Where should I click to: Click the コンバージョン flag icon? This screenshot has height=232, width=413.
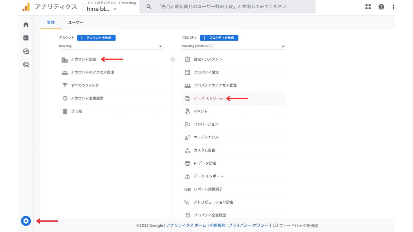pos(187,124)
